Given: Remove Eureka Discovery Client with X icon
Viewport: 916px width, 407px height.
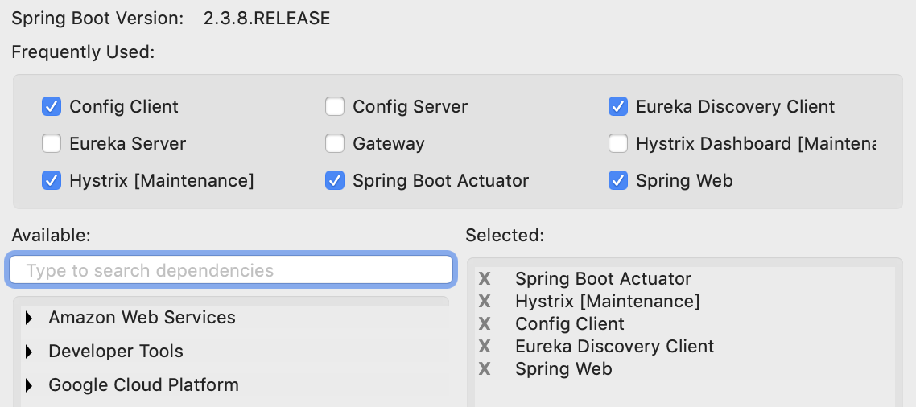Looking at the screenshot, I should tap(485, 347).
